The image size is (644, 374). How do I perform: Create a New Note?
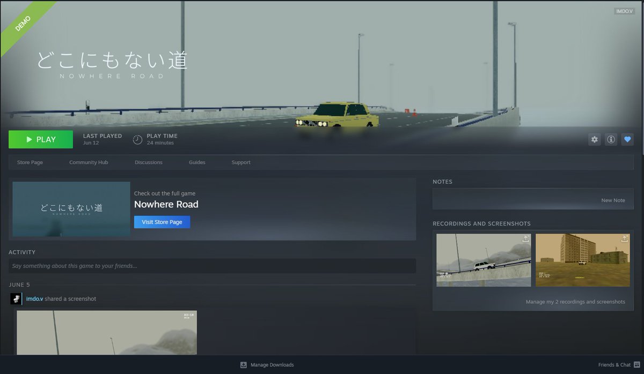[x=613, y=200]
